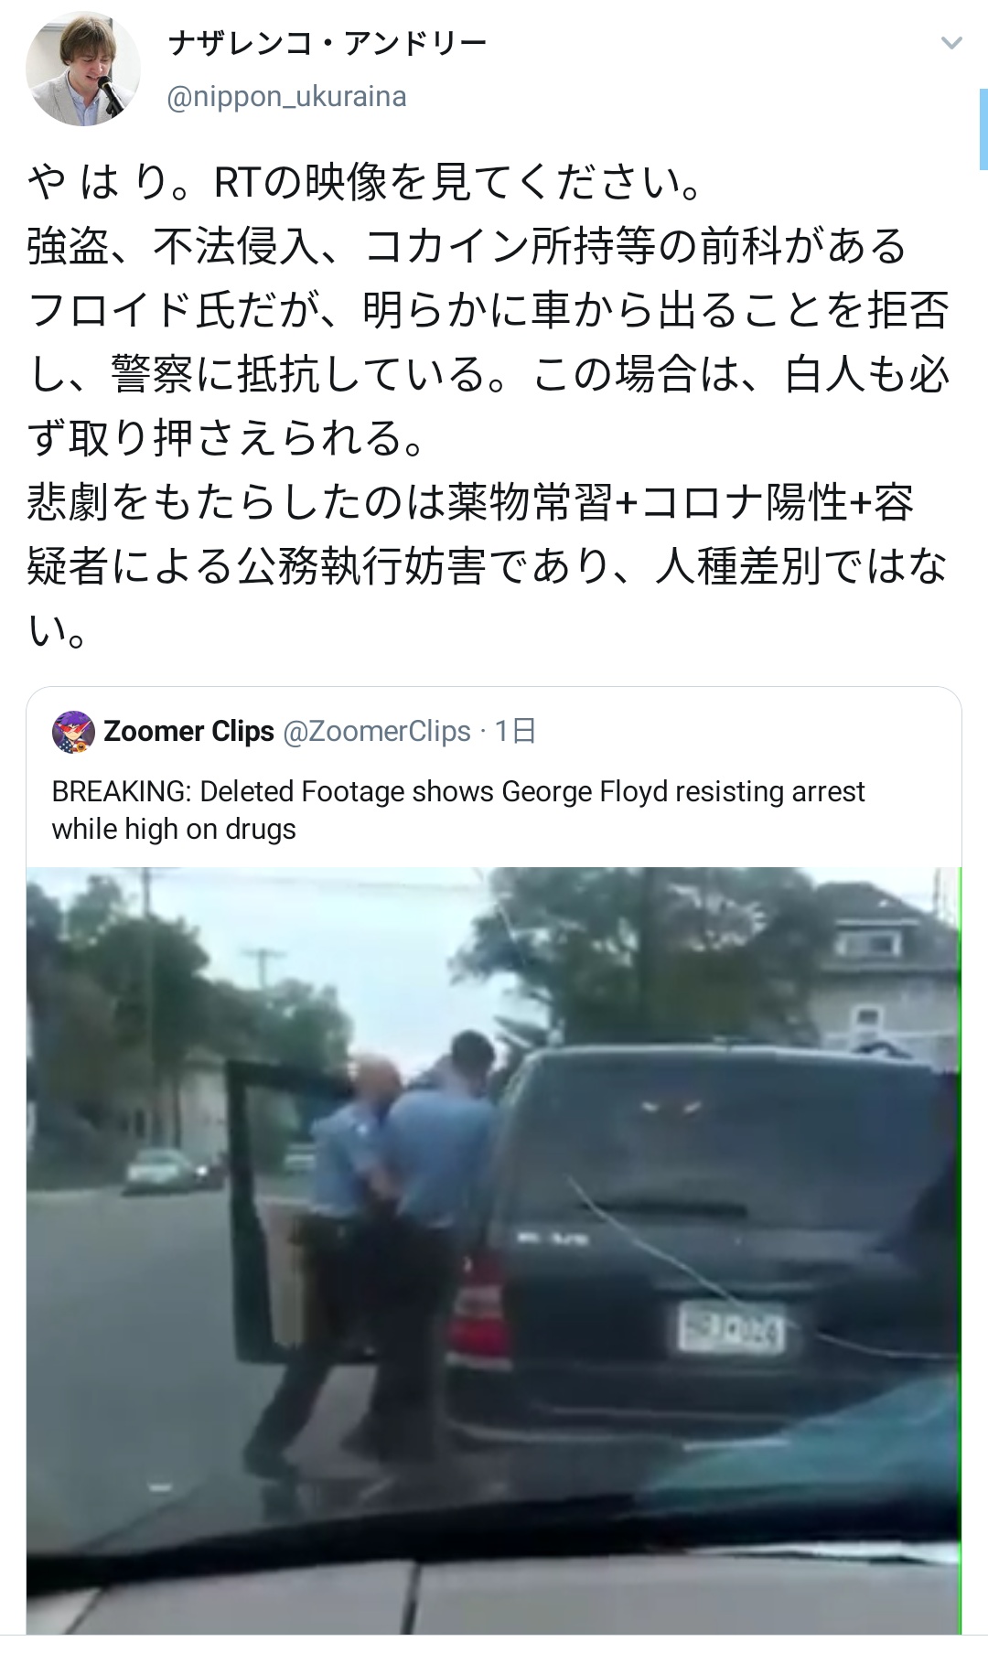Viewport: 988px width, 1663px height.
Task: Click the tweet line starting with やはり
Action: (366, 183)
